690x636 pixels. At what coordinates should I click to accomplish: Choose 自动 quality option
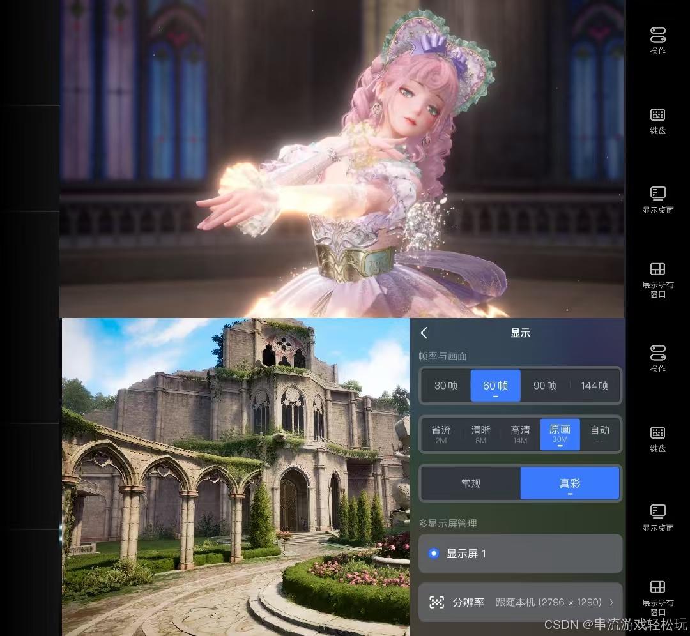pos(600,434)
